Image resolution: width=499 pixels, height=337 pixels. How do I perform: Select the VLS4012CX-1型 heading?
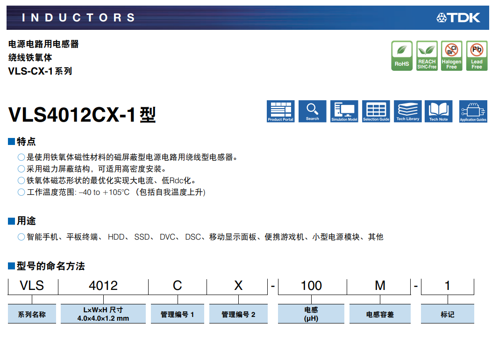pyautogui.click(x=82, y=115)
